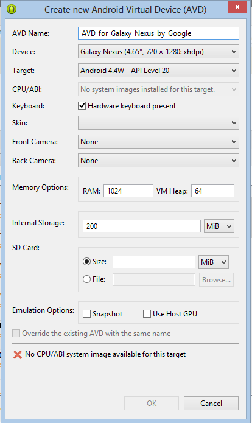This screenshot has height=423, width=252.
Task: Open the Front Camera dropdown
Action: (158, 142)
